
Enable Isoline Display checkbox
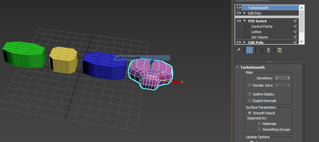tap(249, 94)
